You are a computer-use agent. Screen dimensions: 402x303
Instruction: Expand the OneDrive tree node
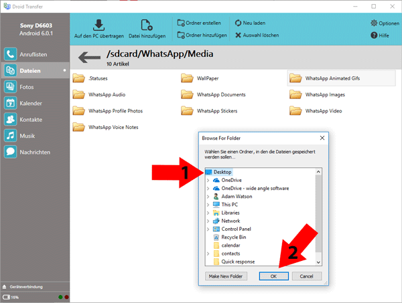[208, 180]
